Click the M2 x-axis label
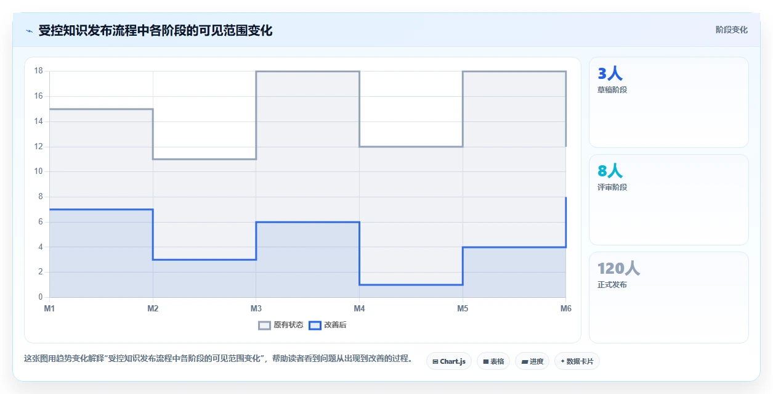Viewport: 773px width, 394px height. 153,308
